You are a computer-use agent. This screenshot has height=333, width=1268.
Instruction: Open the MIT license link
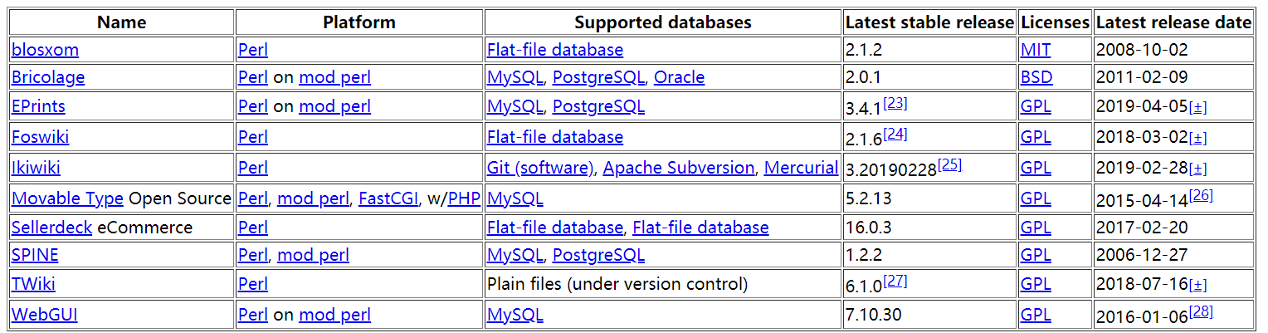[1036, 50]
